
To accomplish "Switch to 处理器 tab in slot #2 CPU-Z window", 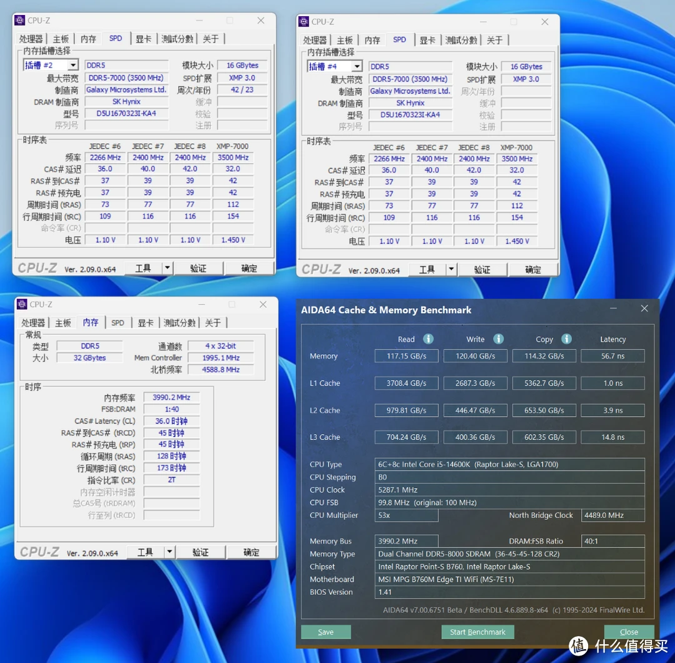I will (31, 39).
